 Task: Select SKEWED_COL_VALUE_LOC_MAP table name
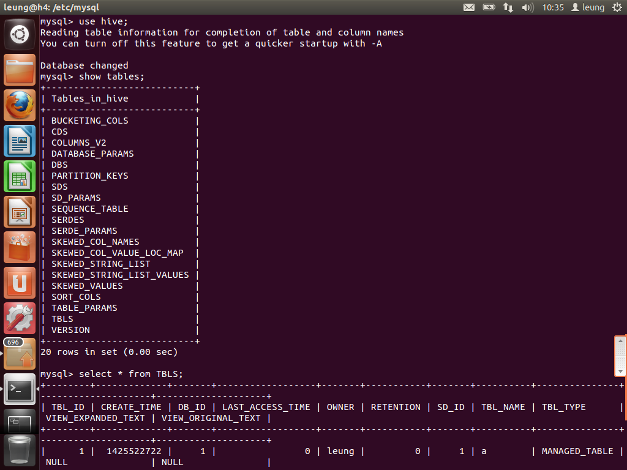click(117, 253)
